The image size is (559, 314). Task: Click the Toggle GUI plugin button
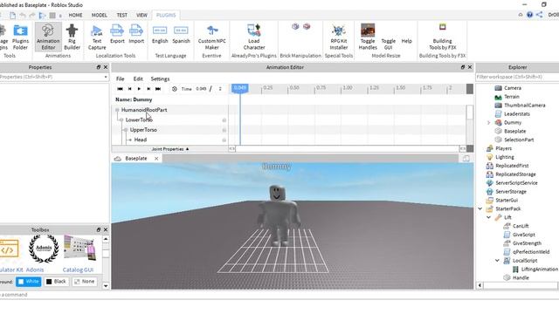click(388, 44)
